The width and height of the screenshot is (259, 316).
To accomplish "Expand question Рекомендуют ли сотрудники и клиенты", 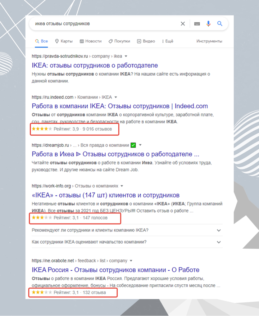I will coord(127,230).
